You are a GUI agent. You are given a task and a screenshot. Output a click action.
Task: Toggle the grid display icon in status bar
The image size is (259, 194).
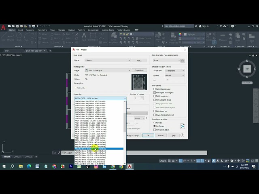point(169,161)
